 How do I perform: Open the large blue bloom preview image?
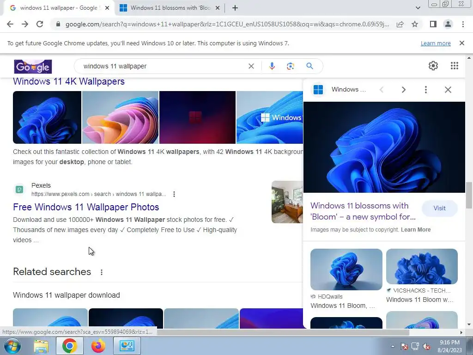click(384, 147)
